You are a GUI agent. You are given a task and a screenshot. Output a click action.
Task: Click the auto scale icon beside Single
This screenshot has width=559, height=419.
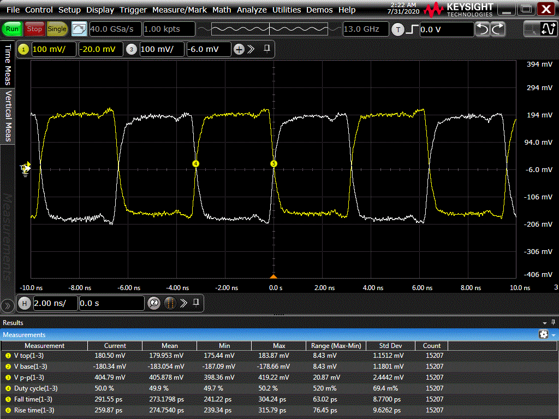pyautogui.click(x=79, y=29)
